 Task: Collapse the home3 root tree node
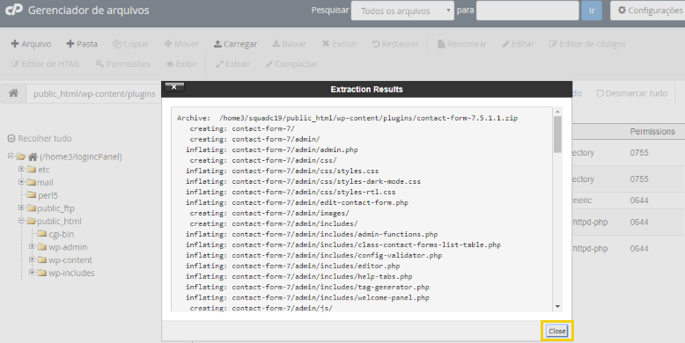(11, 156)
